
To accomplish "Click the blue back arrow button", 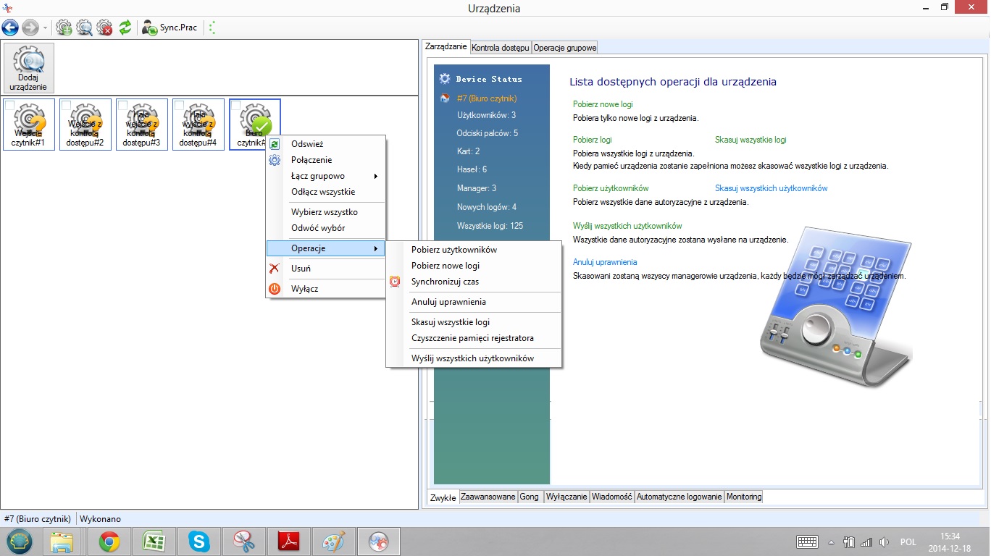I will 10,28.
